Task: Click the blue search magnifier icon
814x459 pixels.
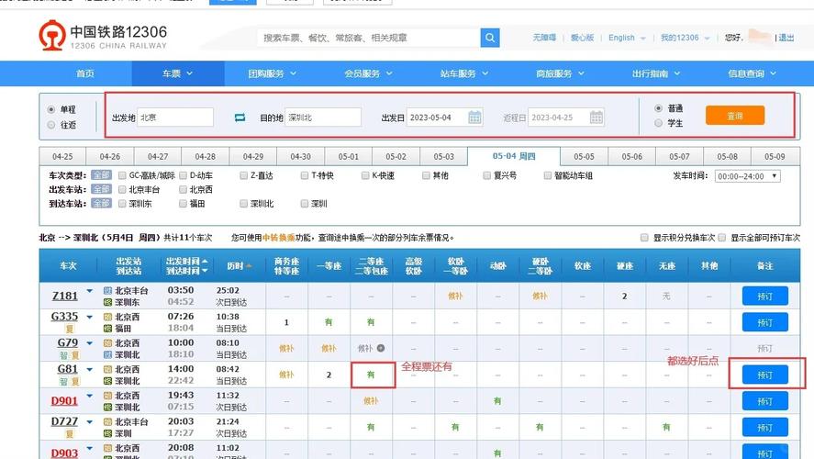Action: tap(489, 38)
